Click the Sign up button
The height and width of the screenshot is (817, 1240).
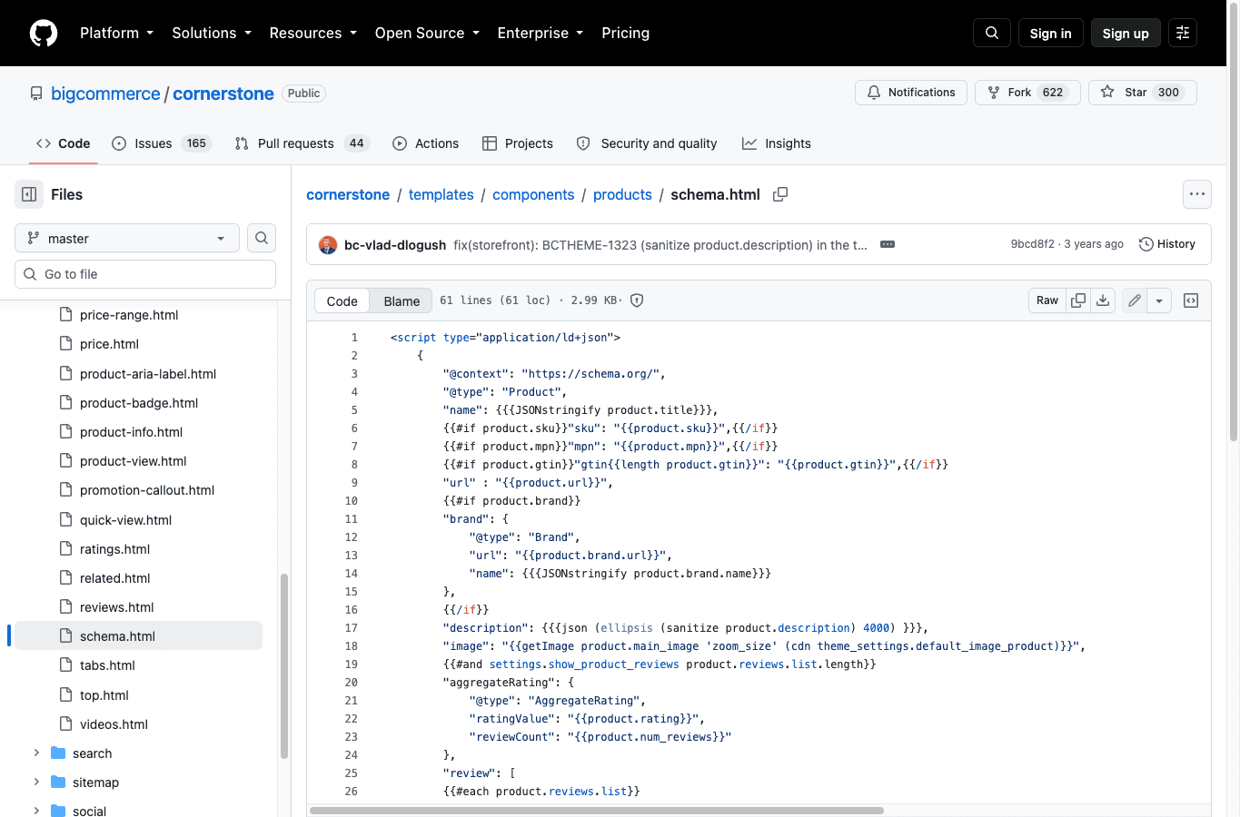(1126, 33)
